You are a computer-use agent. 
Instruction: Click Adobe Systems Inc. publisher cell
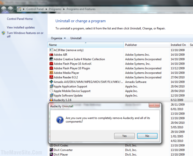(x=137, y=55)
